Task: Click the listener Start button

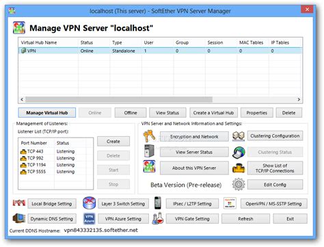Action: coord(113,170)
